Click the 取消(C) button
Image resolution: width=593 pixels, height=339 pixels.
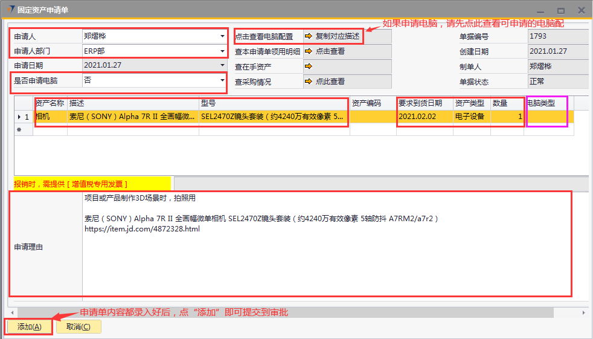(79, 327)
